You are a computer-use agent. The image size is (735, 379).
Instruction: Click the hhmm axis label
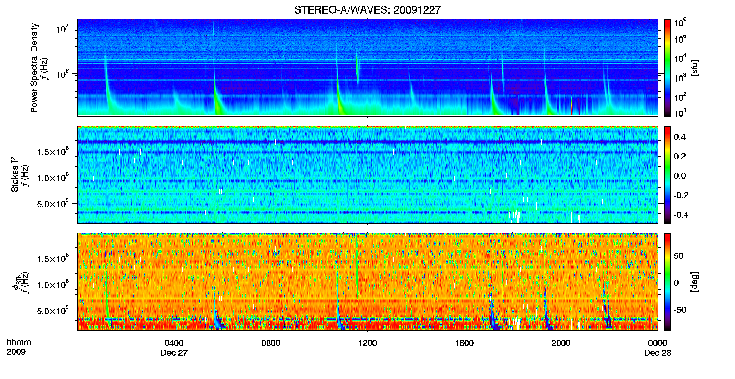click(x=19, y=342)
